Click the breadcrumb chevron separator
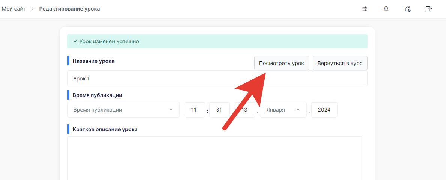446x180 pixels. 32,9
